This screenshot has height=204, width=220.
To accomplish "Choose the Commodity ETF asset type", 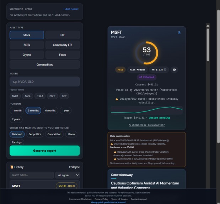I will coord(63,45).
